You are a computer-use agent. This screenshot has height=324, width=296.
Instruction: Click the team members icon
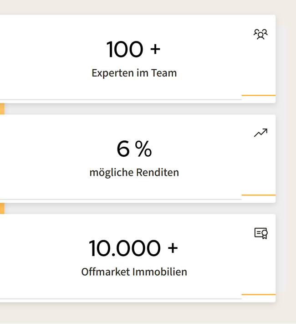(260, 34)
